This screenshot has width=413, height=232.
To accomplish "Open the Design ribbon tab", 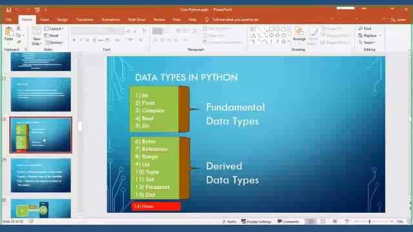I will (63, 20).
